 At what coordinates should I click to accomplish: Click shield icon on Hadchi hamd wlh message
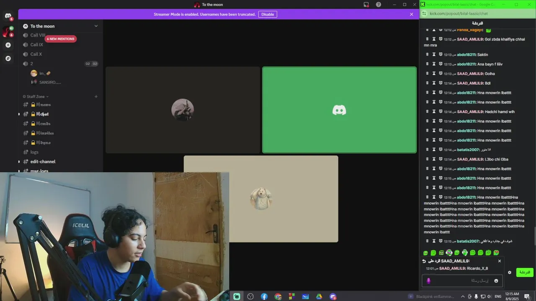pyautogui.click(x=441, y=112)
